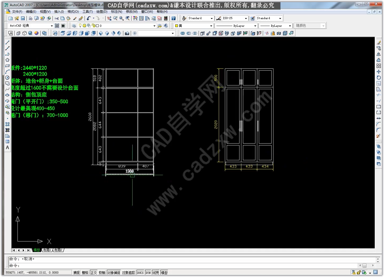Open the 编辑(E) menu
The height and width of the screenshot is (277, 384).
pos(31,12)
